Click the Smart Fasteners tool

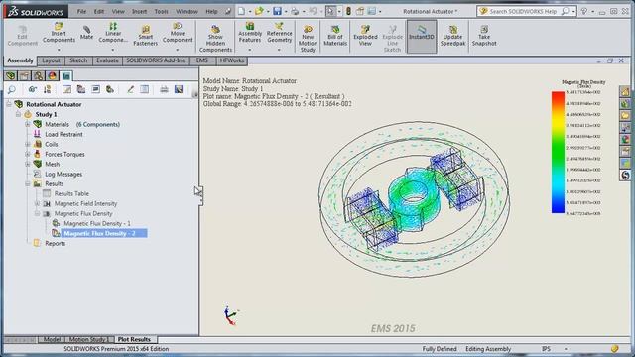(146, 36)
